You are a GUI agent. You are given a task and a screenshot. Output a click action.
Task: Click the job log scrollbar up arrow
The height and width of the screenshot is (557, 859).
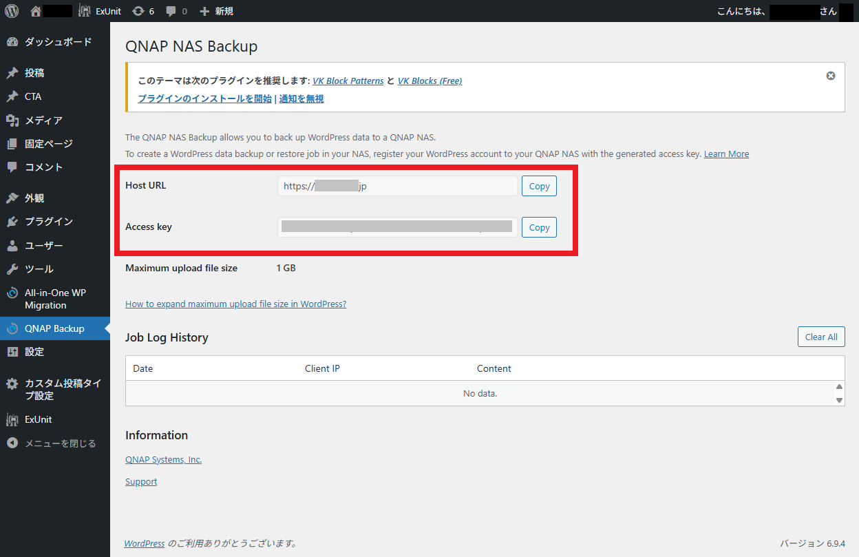(x=839, y=387)
